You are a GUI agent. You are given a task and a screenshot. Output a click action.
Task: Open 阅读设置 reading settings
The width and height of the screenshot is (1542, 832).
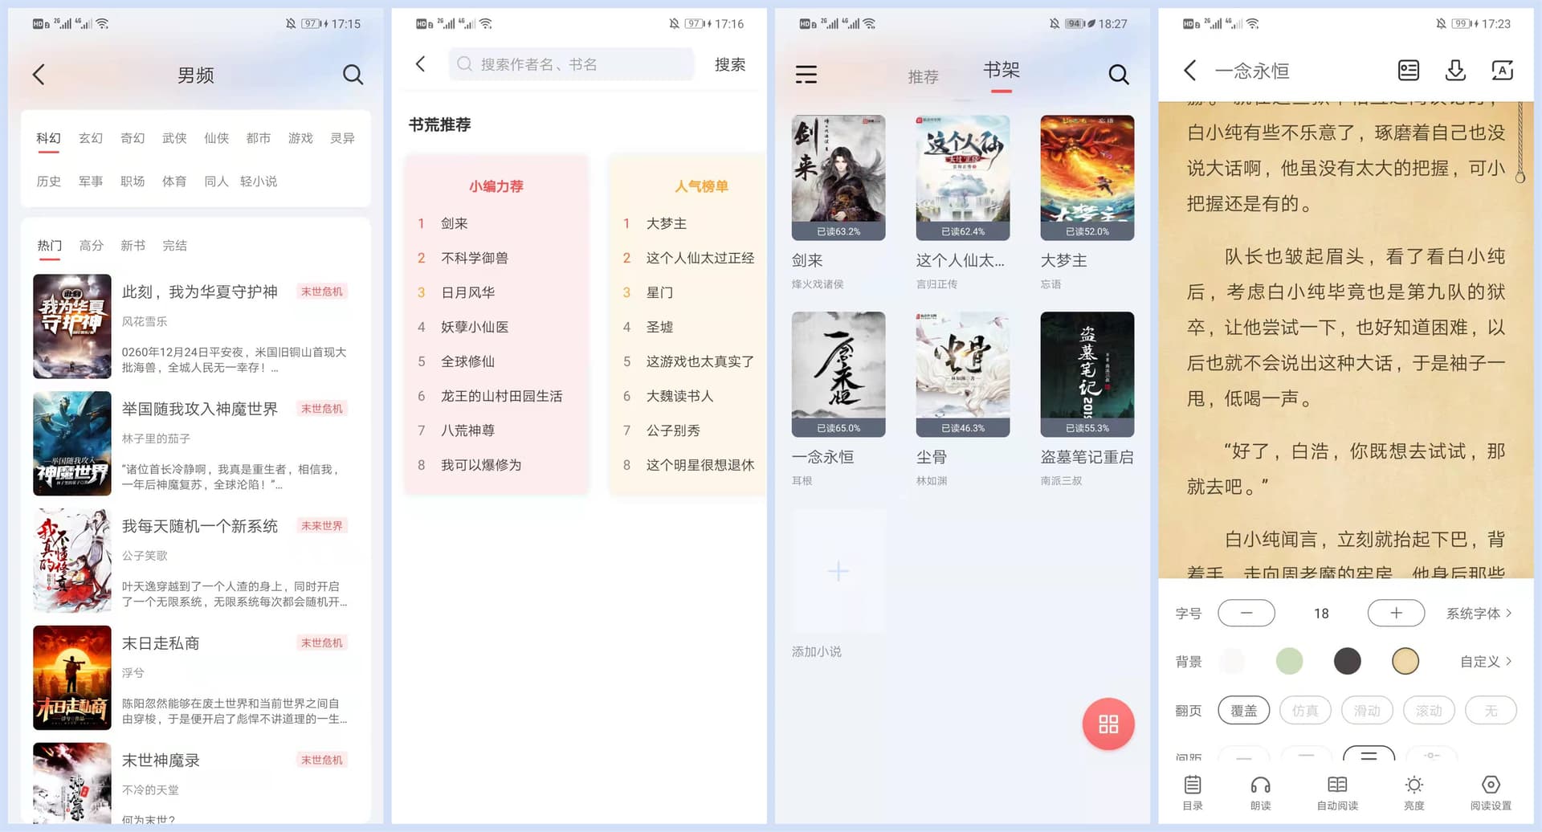pyautogui.click(x=1491, y=792)
